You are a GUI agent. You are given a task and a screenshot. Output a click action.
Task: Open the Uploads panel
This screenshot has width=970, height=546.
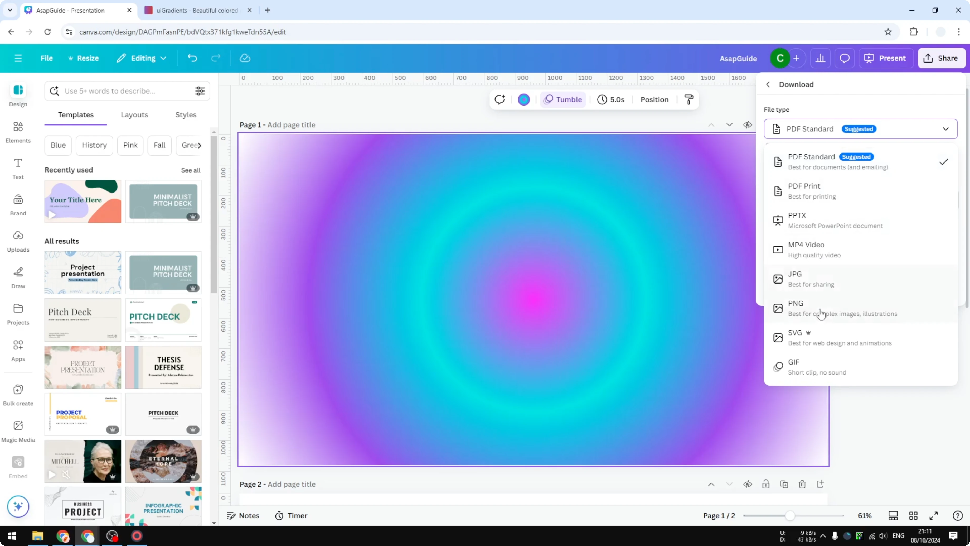pos(18,241)
